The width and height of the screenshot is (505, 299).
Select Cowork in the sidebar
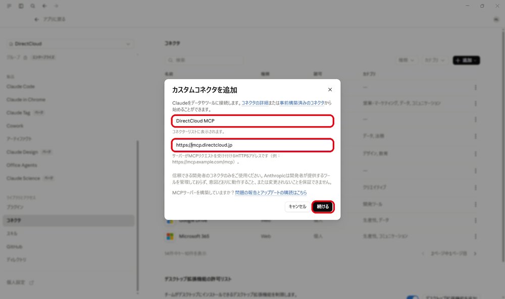15,126
